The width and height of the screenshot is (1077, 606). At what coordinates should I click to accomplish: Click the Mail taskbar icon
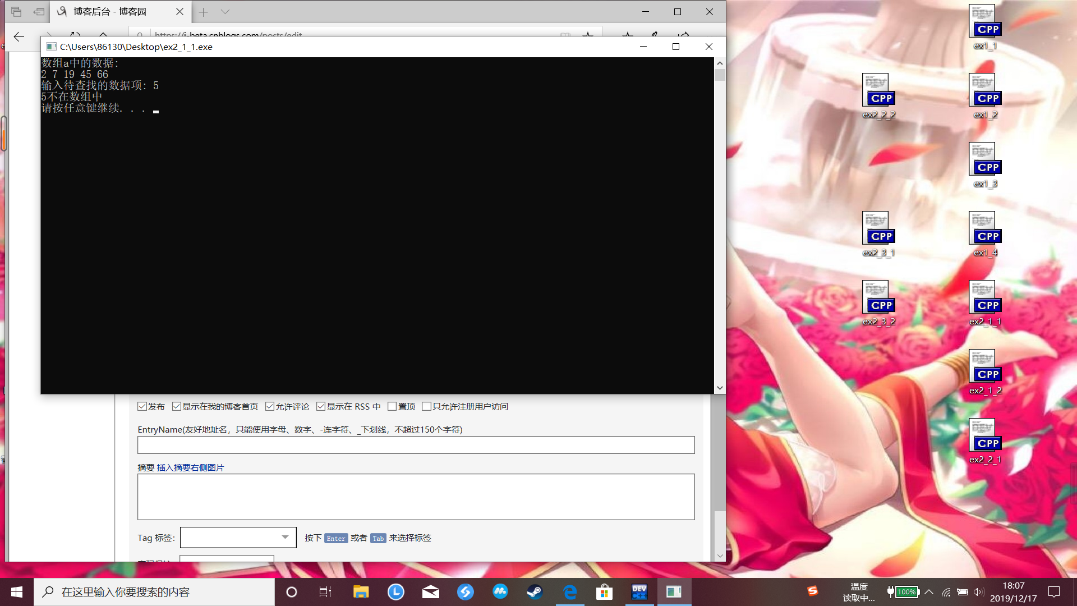(430, 592)
